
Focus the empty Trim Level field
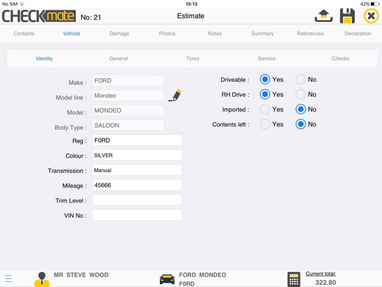click(137, 200)
